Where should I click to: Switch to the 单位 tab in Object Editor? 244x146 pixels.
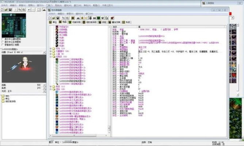coord(53,22)
